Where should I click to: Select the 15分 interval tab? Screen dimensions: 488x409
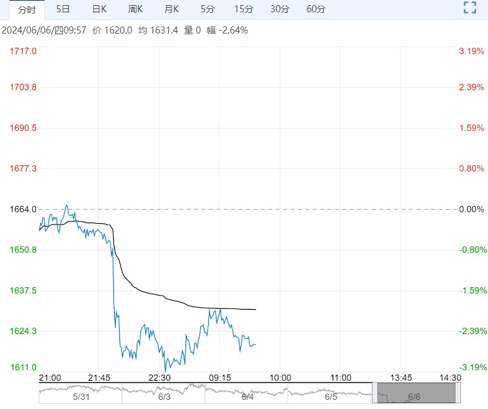pos(244,9)
